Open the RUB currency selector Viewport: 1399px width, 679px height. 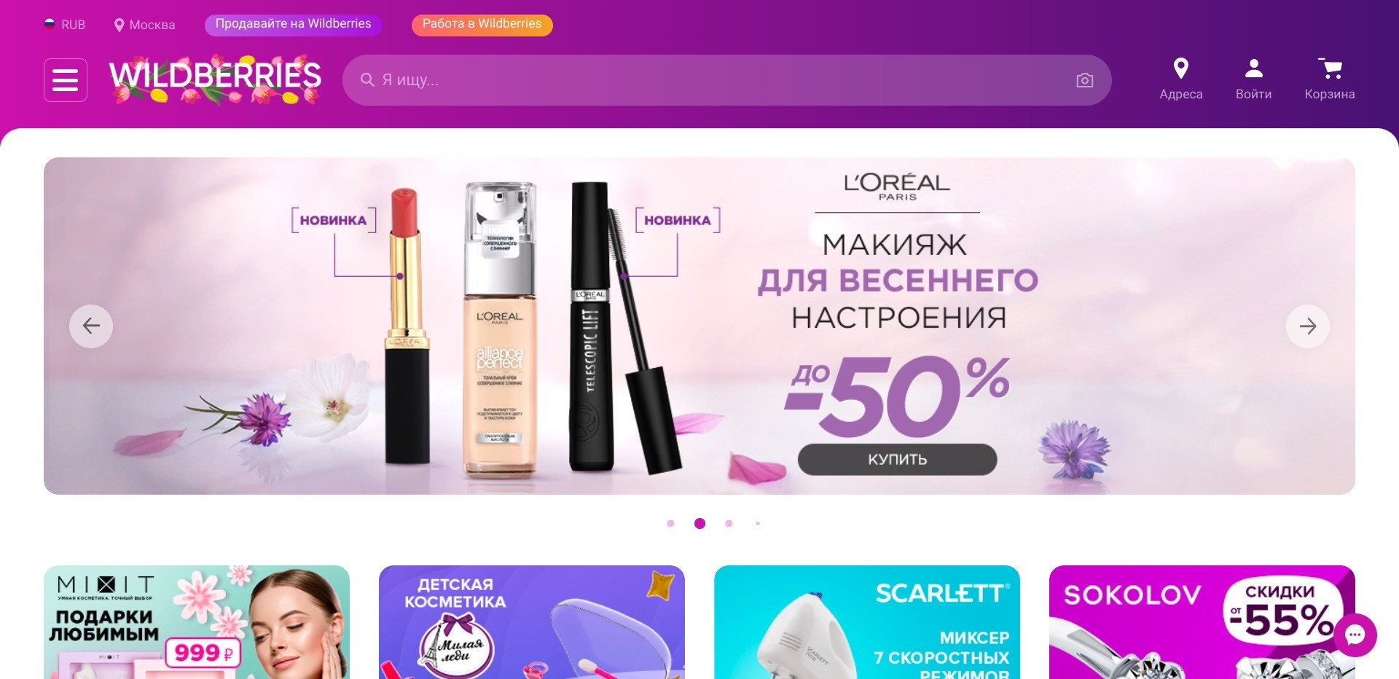(x=65, y=25)
